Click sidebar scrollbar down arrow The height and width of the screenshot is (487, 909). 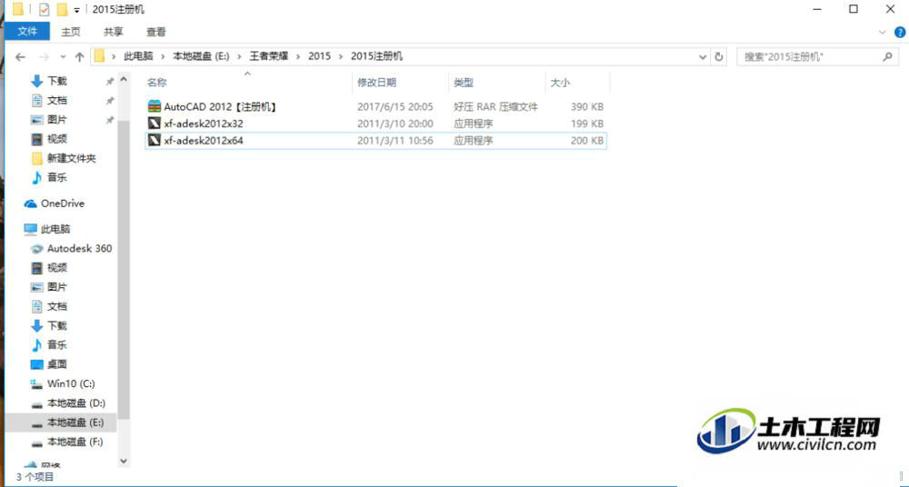[x=124, y=462]
